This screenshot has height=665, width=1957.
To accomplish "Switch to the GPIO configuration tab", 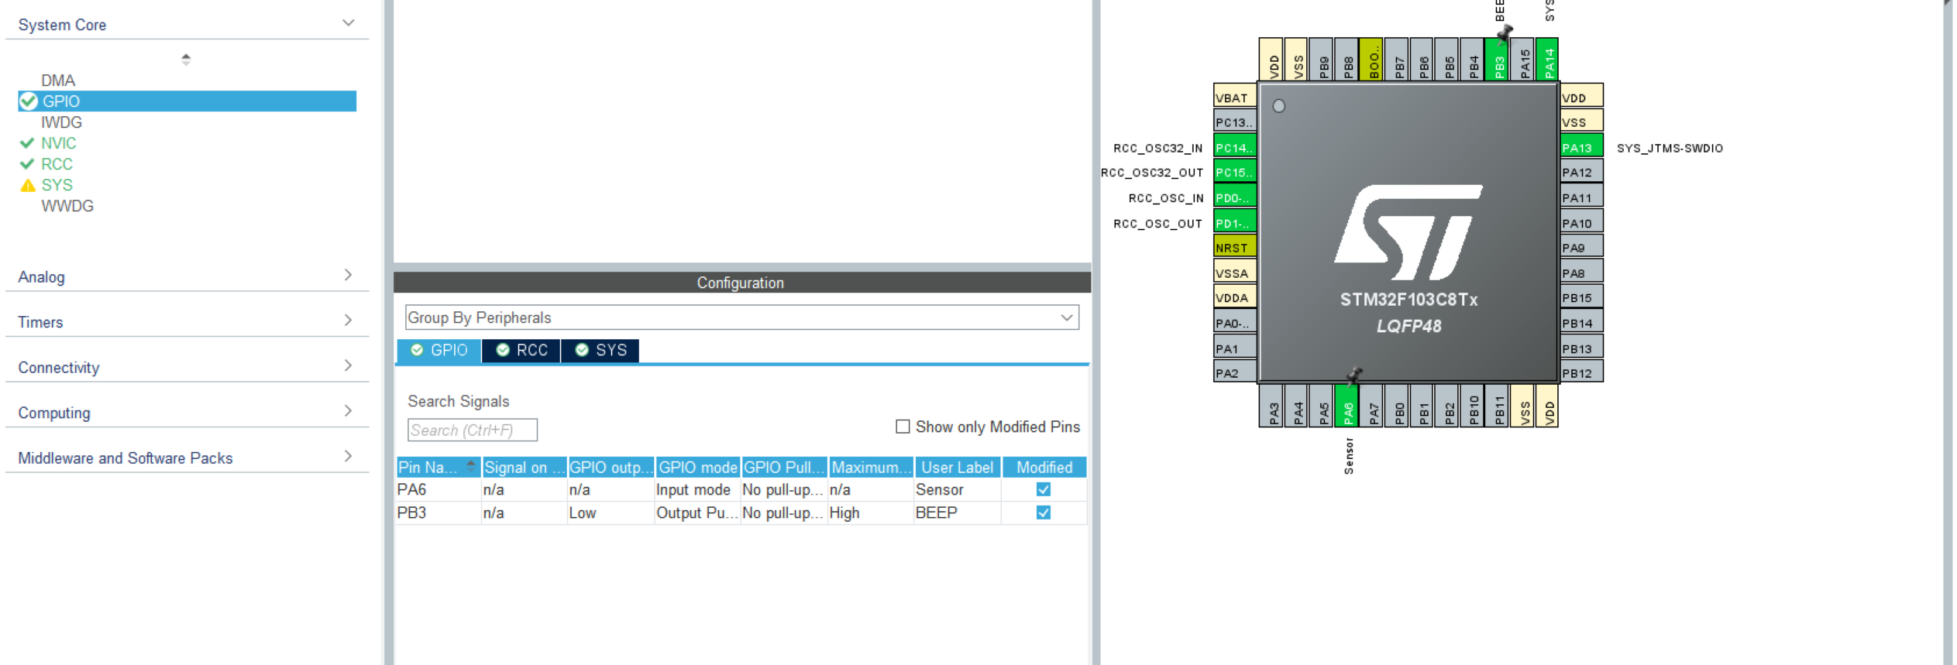I will pos(439,351).
